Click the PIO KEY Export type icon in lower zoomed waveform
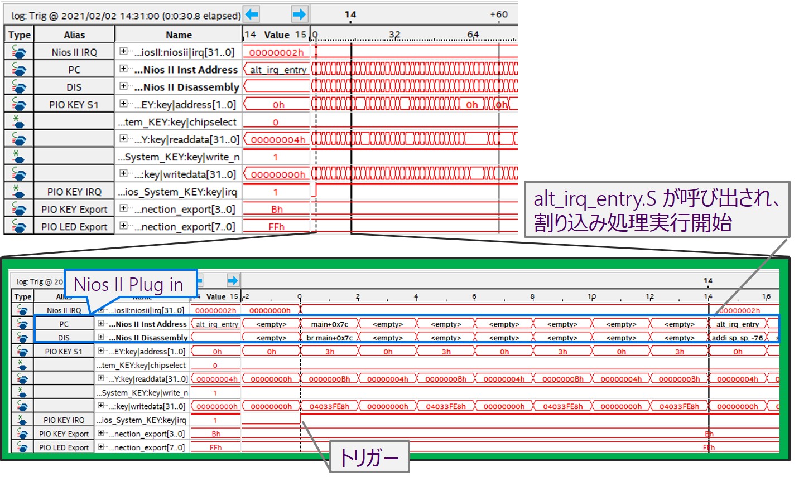799x482 pixels. click(22, 434)
